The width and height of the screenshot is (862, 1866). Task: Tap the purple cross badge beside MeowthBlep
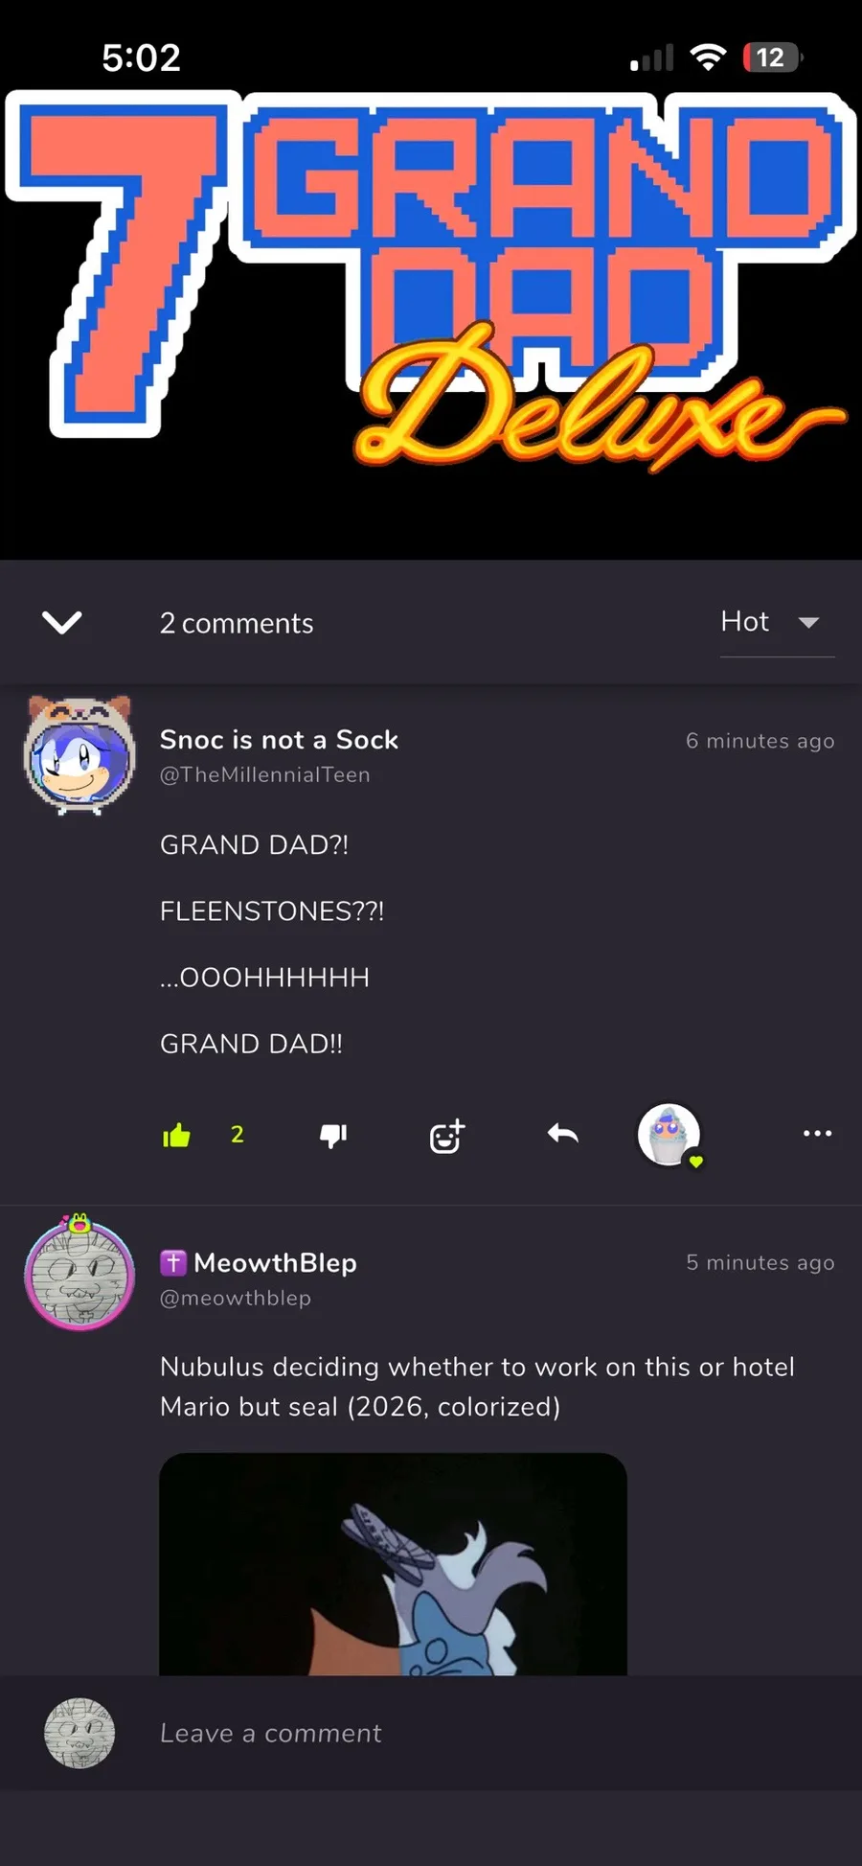tap(173, 1263)
